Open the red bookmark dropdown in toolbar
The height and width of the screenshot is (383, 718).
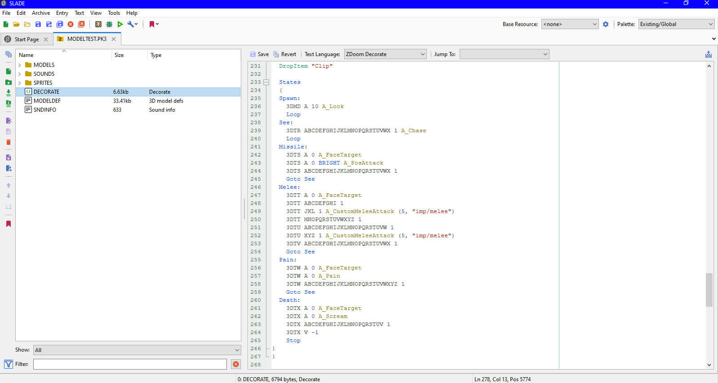click(x=154, y=24)
